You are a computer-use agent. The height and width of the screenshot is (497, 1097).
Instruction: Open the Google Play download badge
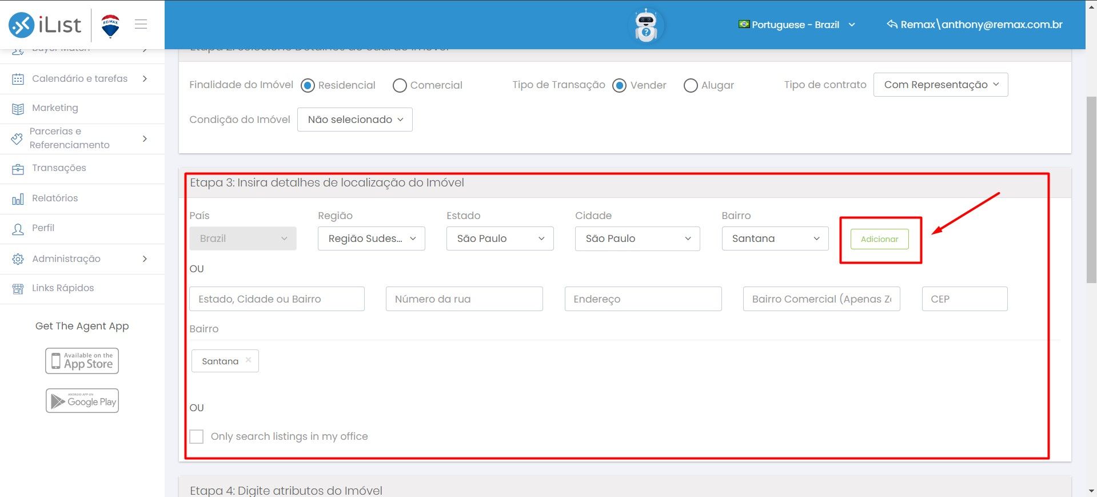[x=82, y=400]
